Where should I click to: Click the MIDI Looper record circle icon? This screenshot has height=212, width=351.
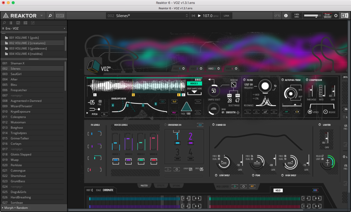click(243, 186)
